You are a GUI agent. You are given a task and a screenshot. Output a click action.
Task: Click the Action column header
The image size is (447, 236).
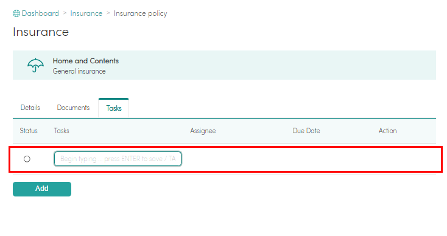point(388,131)
